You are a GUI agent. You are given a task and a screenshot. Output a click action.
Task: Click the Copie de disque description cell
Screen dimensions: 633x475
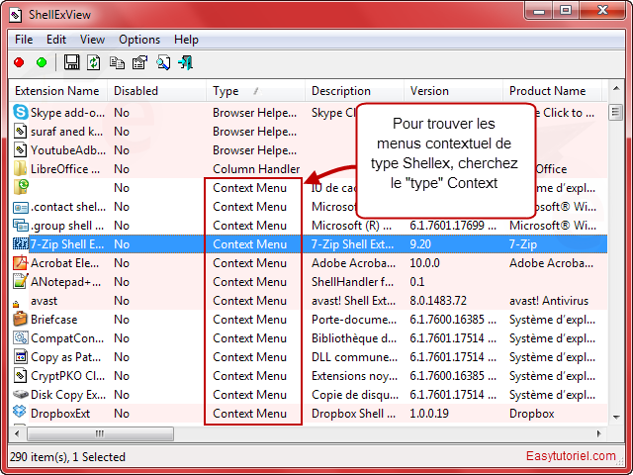354,395
